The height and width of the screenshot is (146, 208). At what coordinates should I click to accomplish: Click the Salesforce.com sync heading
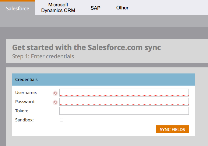[86, 48]
